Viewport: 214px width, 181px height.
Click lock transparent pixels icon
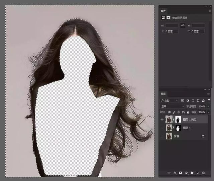click(170, 112)
